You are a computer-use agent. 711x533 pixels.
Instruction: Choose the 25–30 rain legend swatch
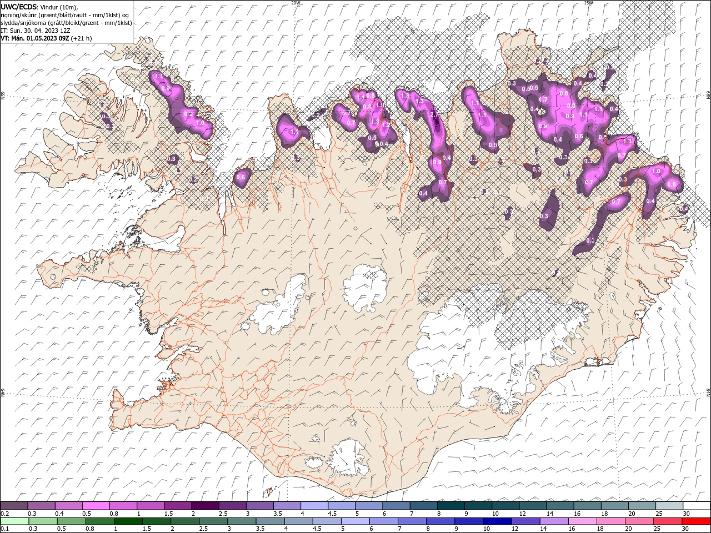[667, 521]
